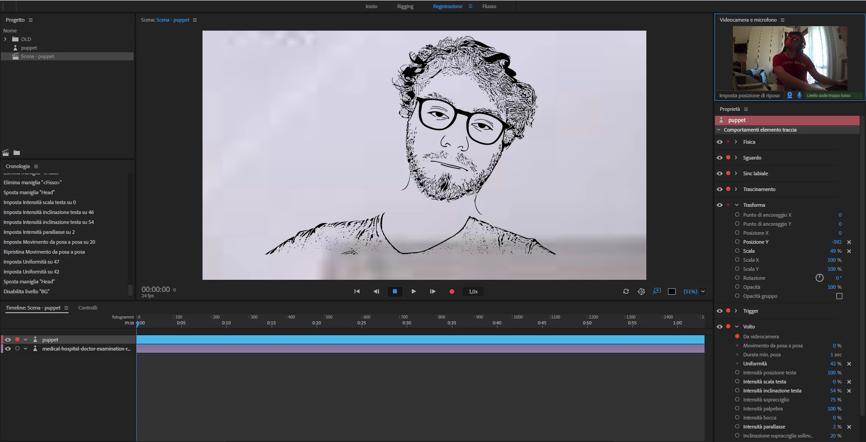Toggle the streaming monitor icon
This screenshot has width=866, height=442.
tap(657, 291)
